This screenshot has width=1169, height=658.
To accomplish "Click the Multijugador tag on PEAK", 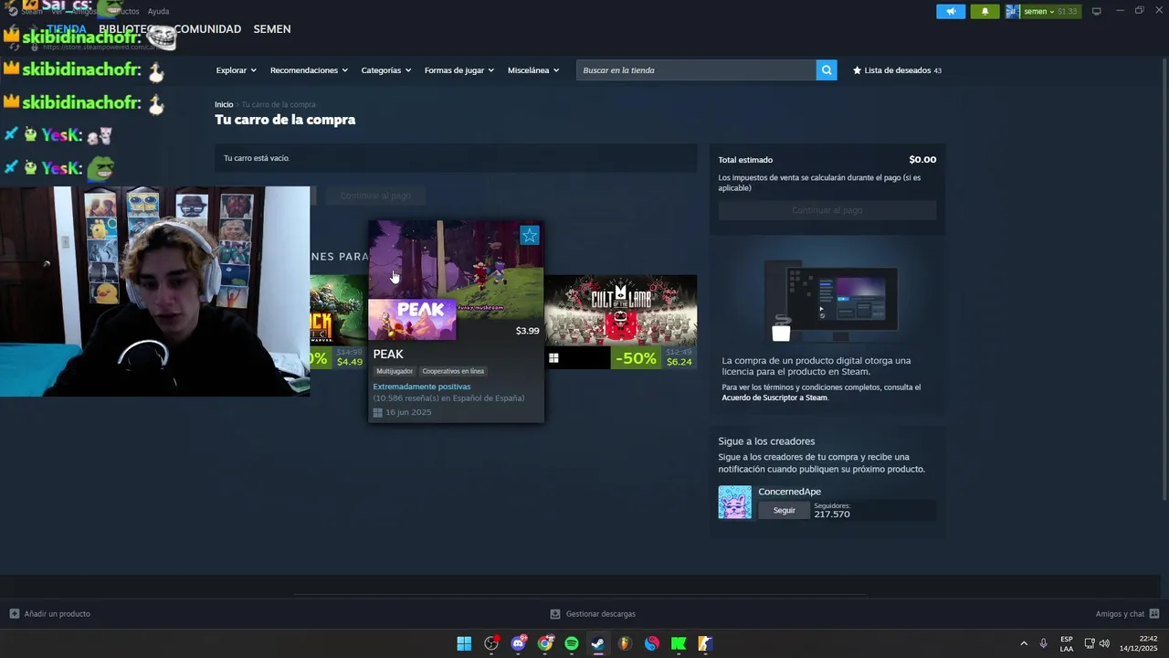I will pyautogui.click(x=395, y=371).
